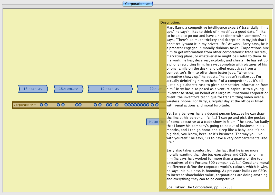Select the 17th century period arrow

point(33,89)
